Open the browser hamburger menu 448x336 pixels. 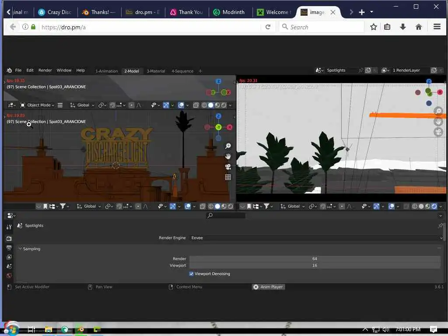coord(437,27)
